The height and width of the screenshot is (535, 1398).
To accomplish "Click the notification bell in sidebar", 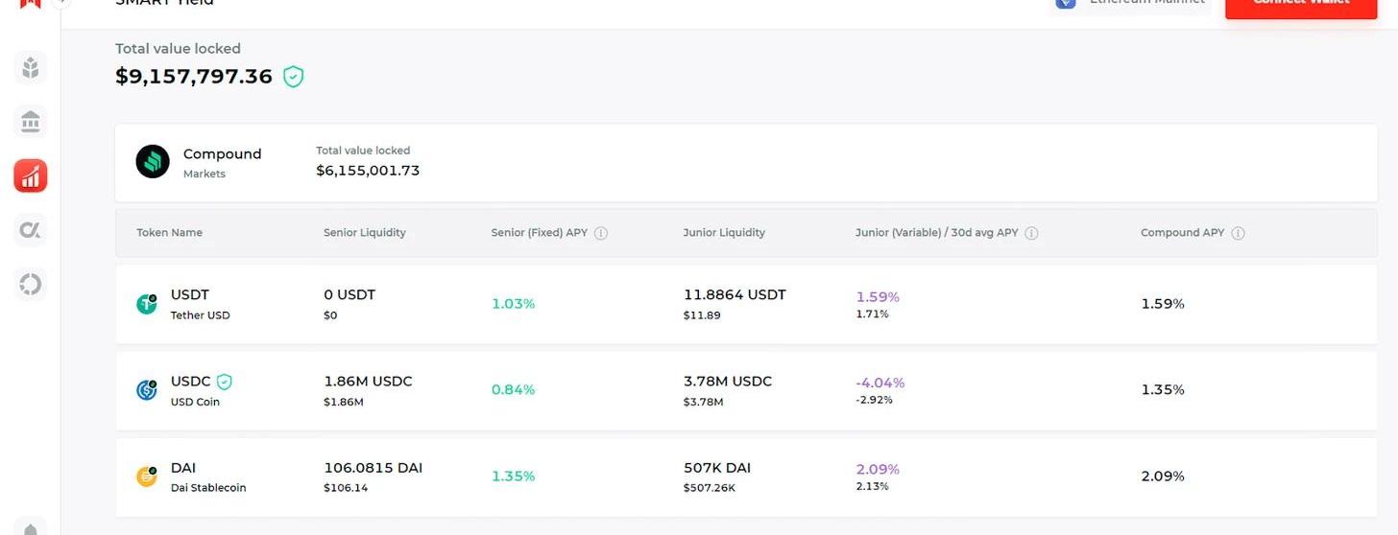I will (x=31, y=528).
